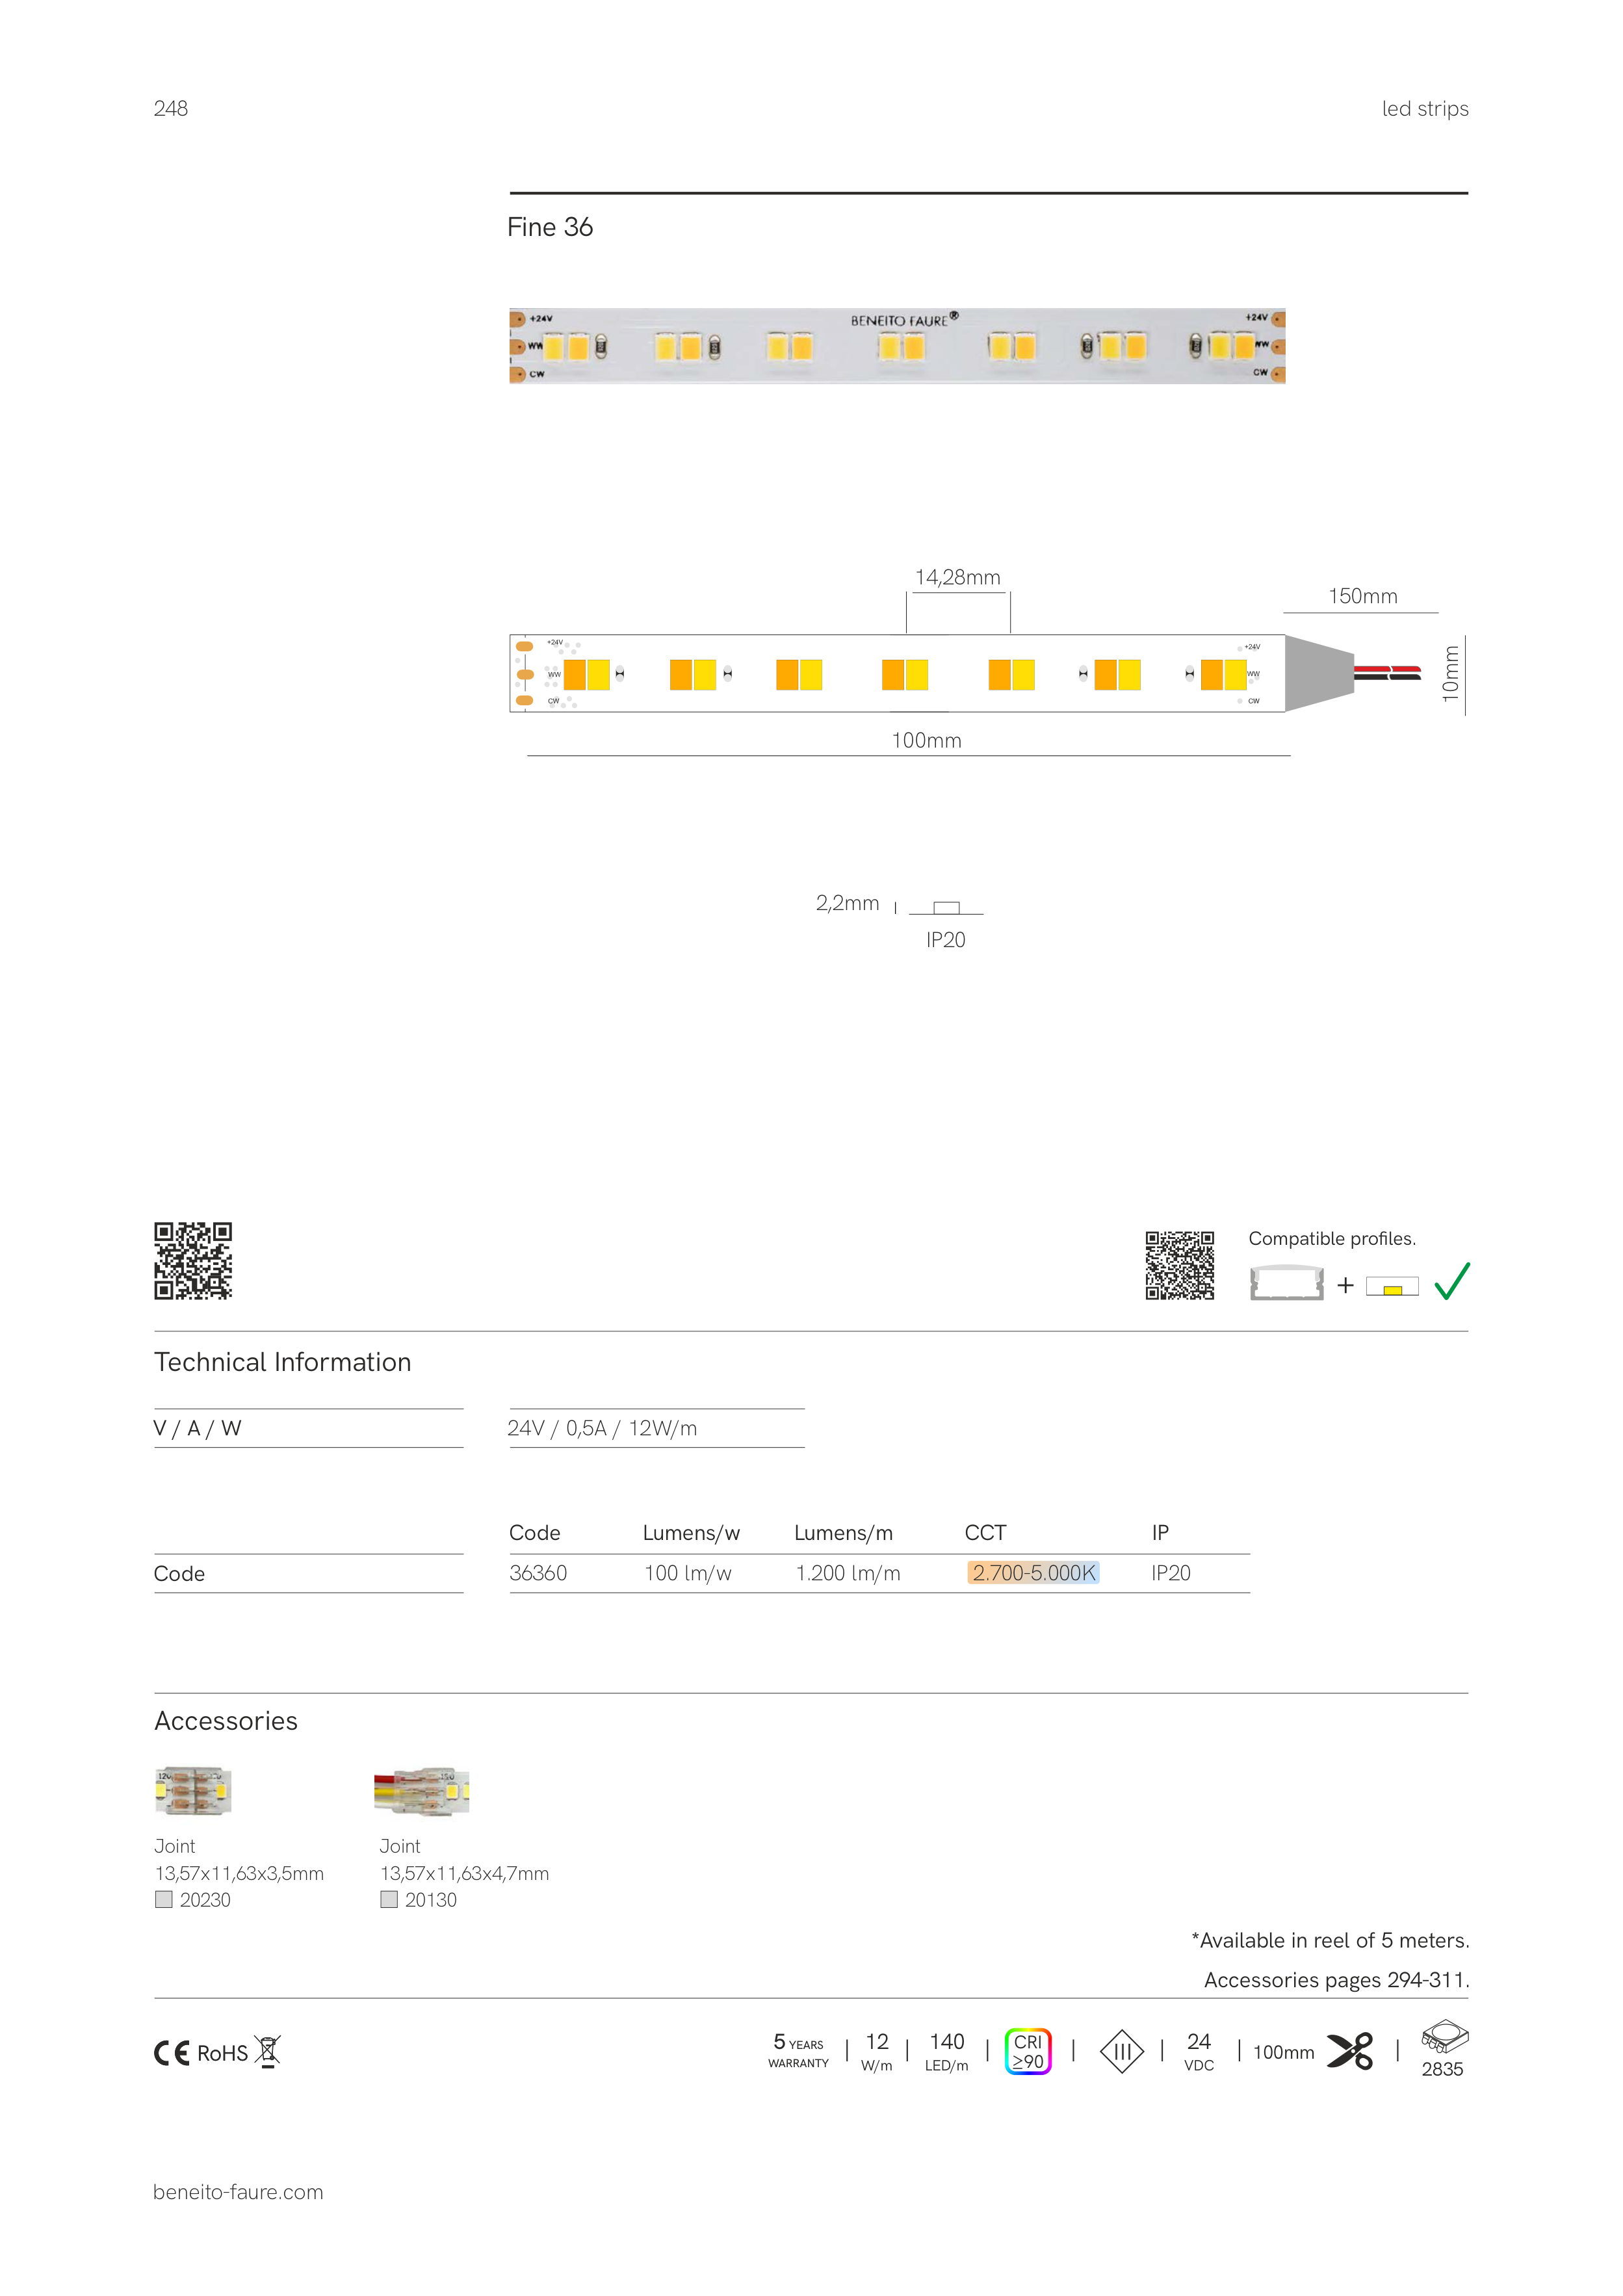
Task: Click the green checkmark icon
Action: (x=1451, y=1281)
